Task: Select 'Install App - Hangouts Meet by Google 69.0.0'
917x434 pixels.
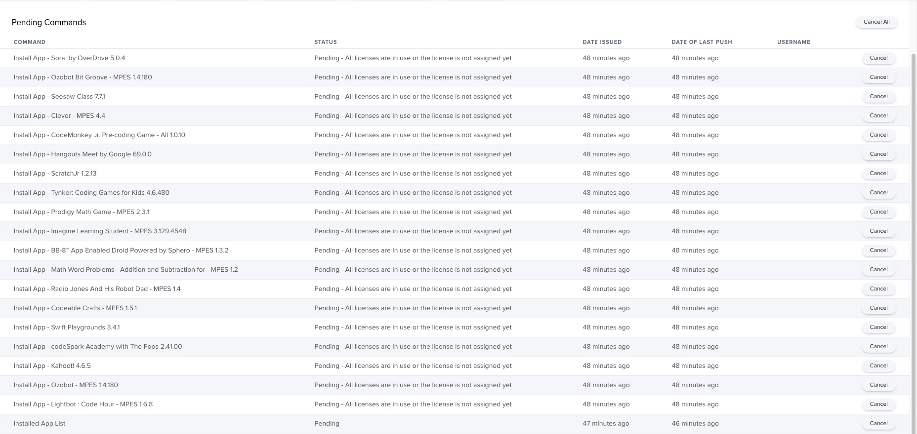Action: [83, 154]
